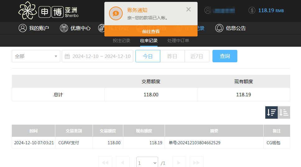The image size is (301, 167).
Task: Click the user profile avatar icon
Action: (x=208, y=10)
